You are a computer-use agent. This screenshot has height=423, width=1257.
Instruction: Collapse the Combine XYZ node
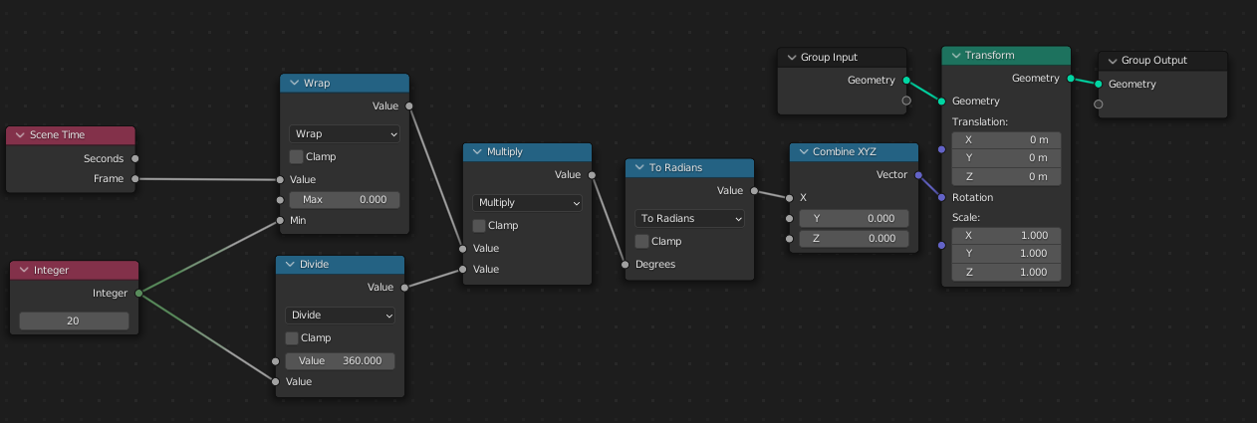pyautogui.click(x=804, y=152)
